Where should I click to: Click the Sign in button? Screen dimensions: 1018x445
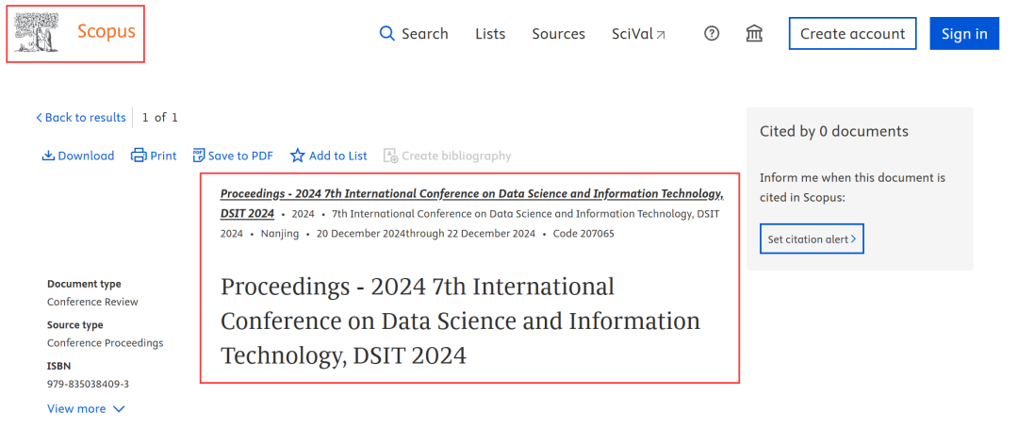[963, 34]
